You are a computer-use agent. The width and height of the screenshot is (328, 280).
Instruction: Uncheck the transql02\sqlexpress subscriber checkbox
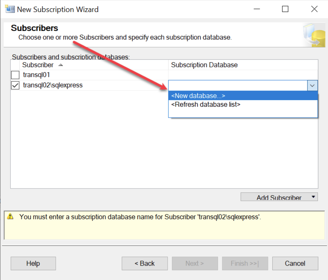click(x=15, y=85)
